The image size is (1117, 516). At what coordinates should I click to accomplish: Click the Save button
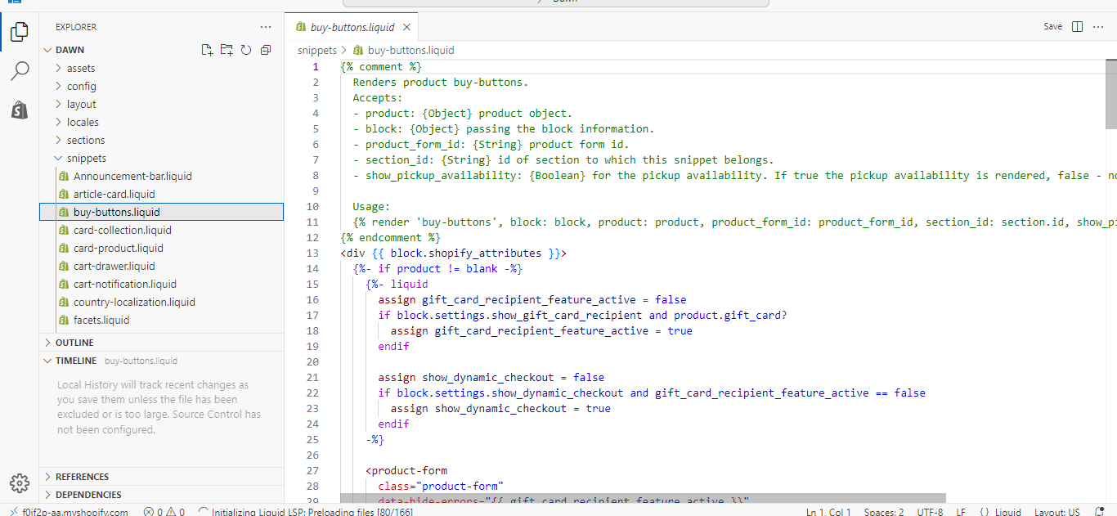coord(1052,27)
